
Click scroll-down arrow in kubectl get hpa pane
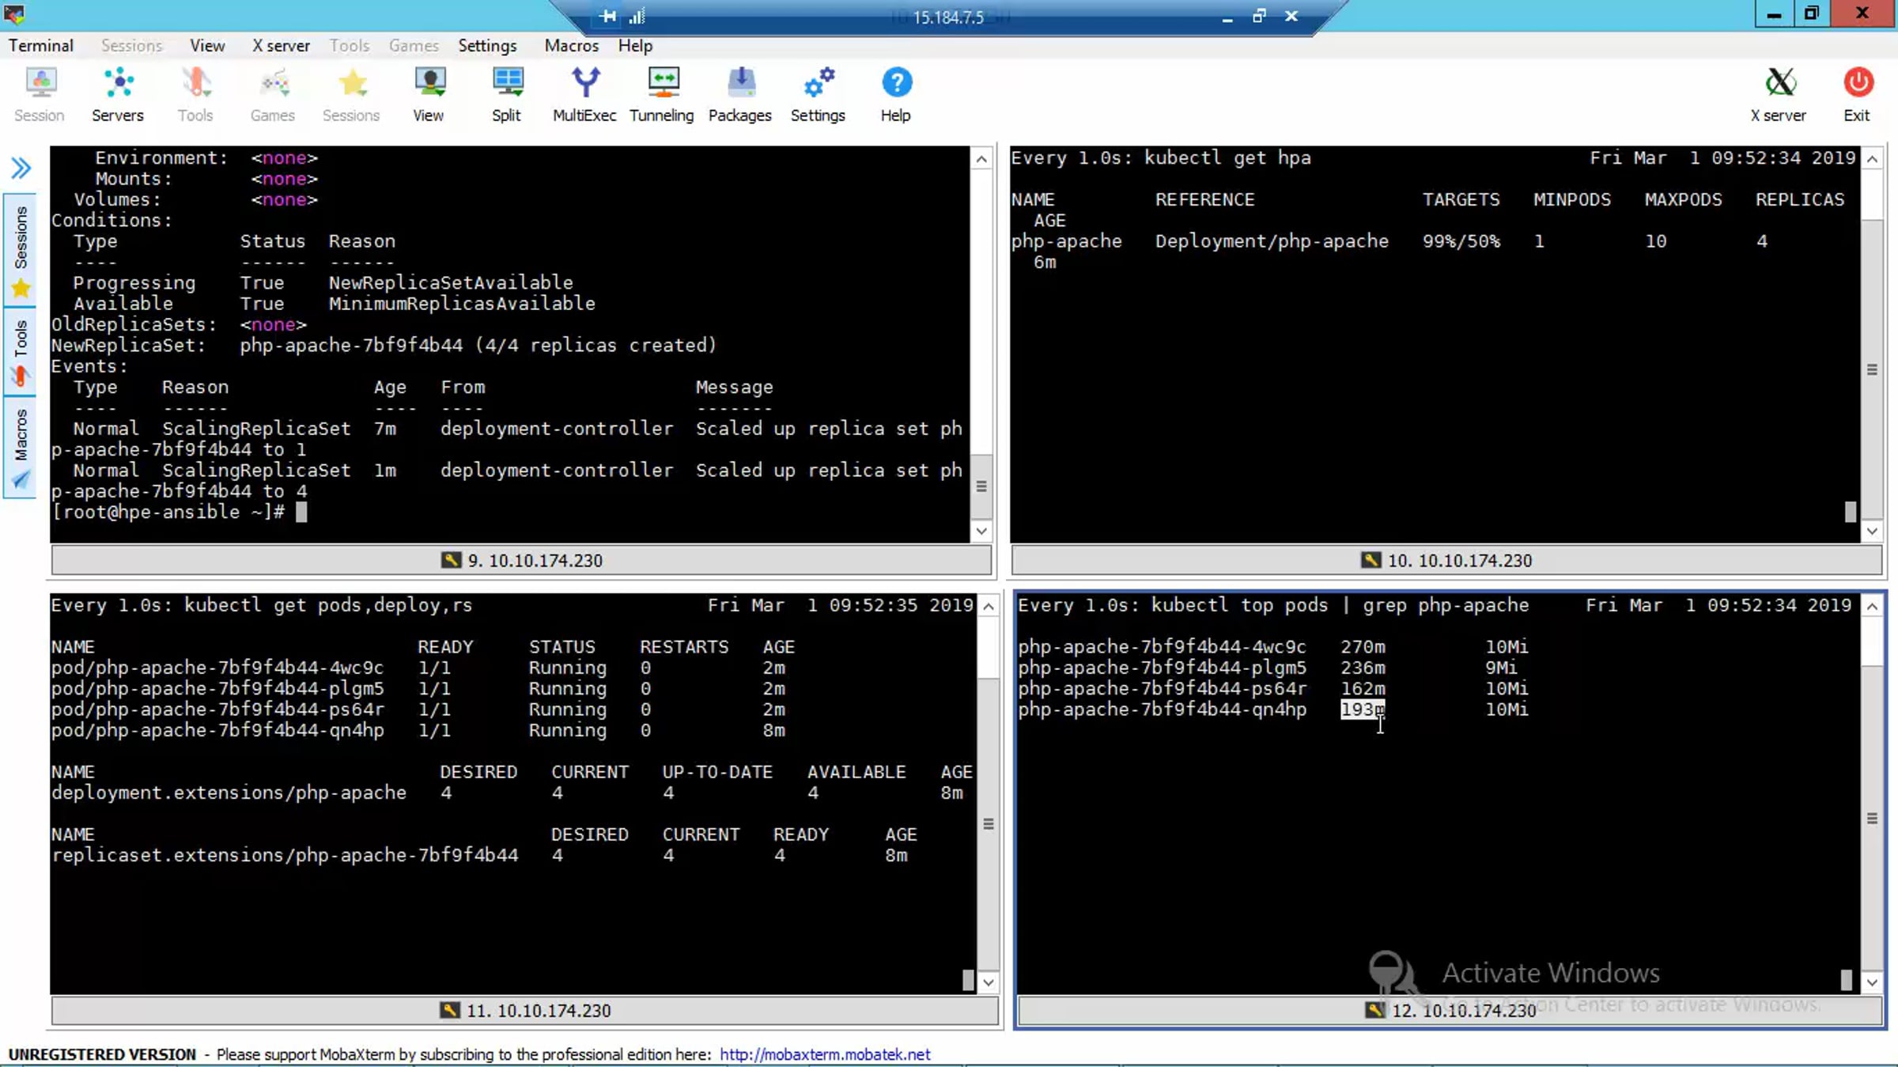point(1872,531)
